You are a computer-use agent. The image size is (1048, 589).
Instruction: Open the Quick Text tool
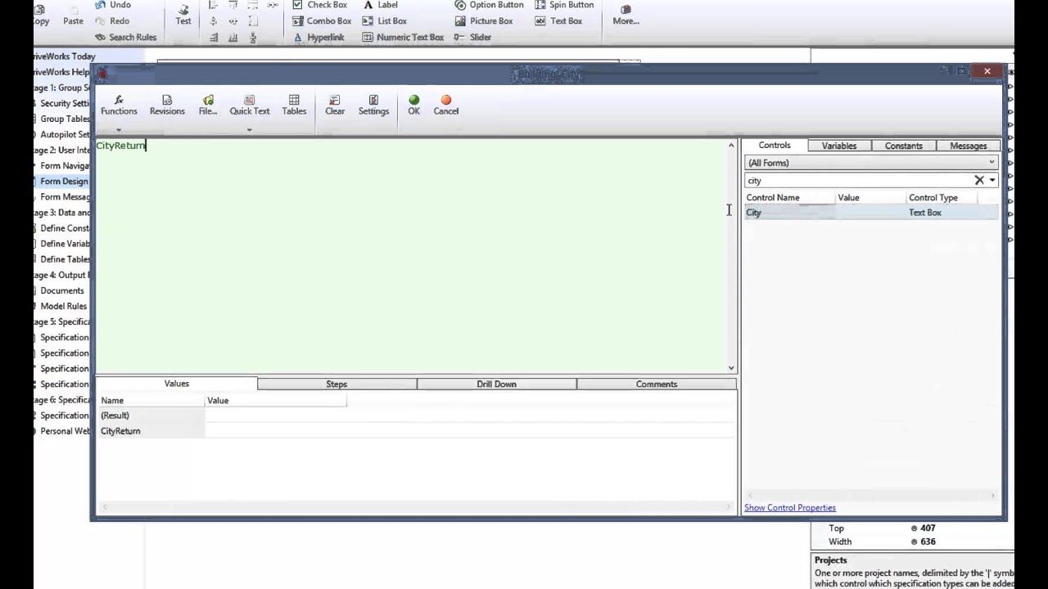[249, 106]
